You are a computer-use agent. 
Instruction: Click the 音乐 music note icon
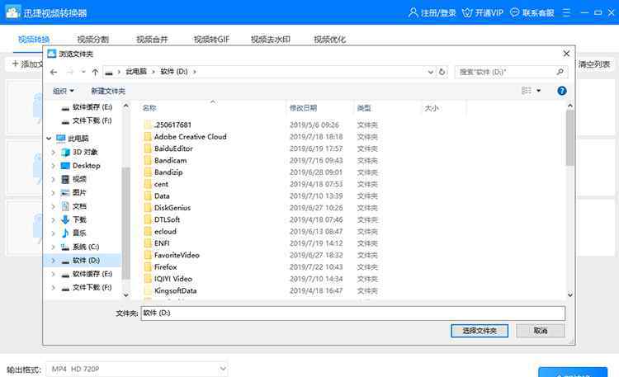65,233
